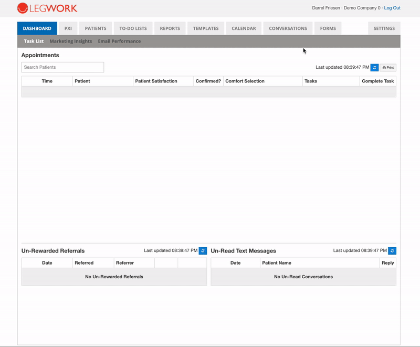Image resolution: width=420 pixels, height=347 pixels.
Task: Print the appointments list
Action: [388, 68]
